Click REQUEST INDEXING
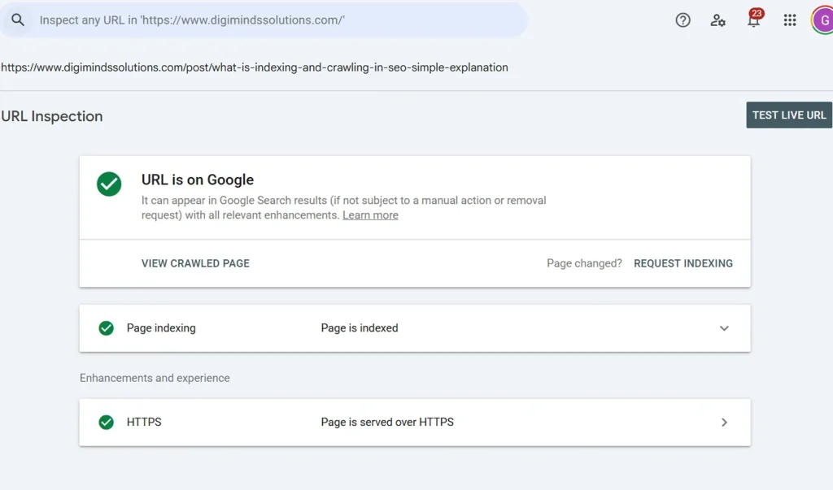Screen dimensions: 833x490 tap(683, 263)
